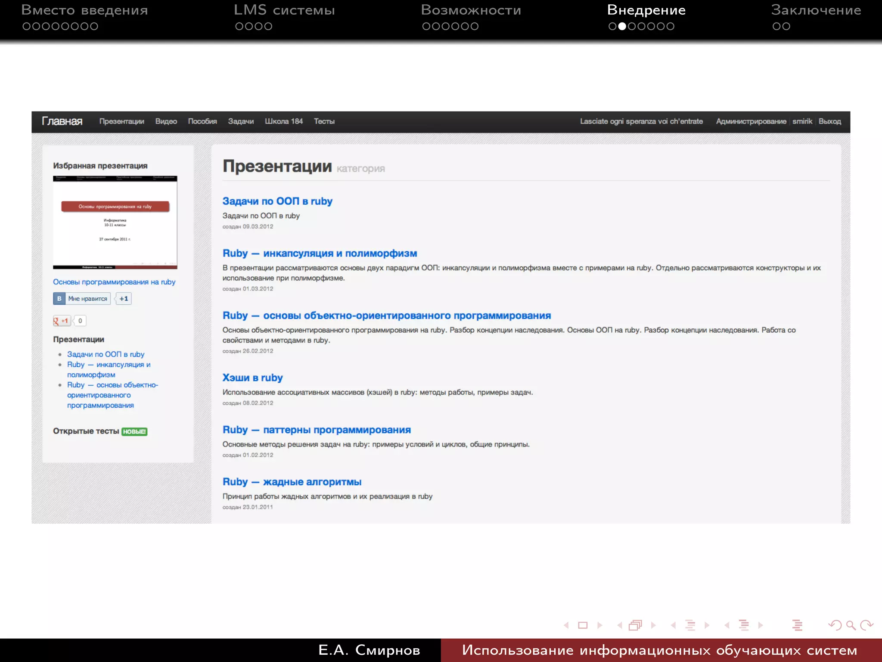Click arrow left of section lines icon
The height and width of the screenshot is (662, 882).
click(x=727, y=625)
